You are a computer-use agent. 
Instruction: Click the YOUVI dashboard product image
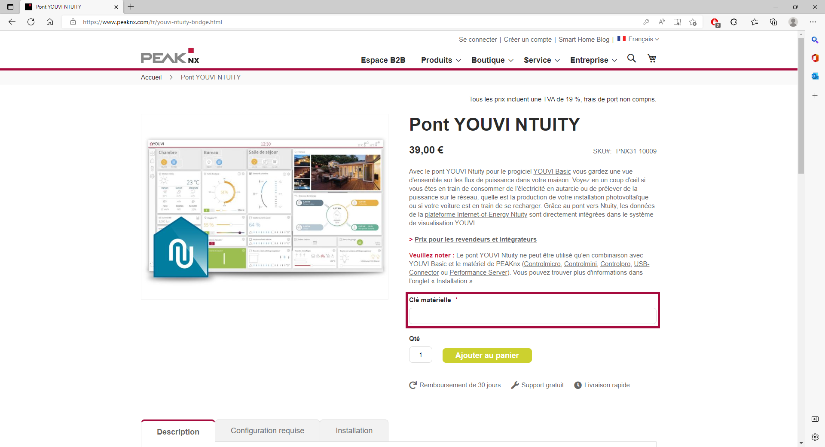tap(265, 207)
